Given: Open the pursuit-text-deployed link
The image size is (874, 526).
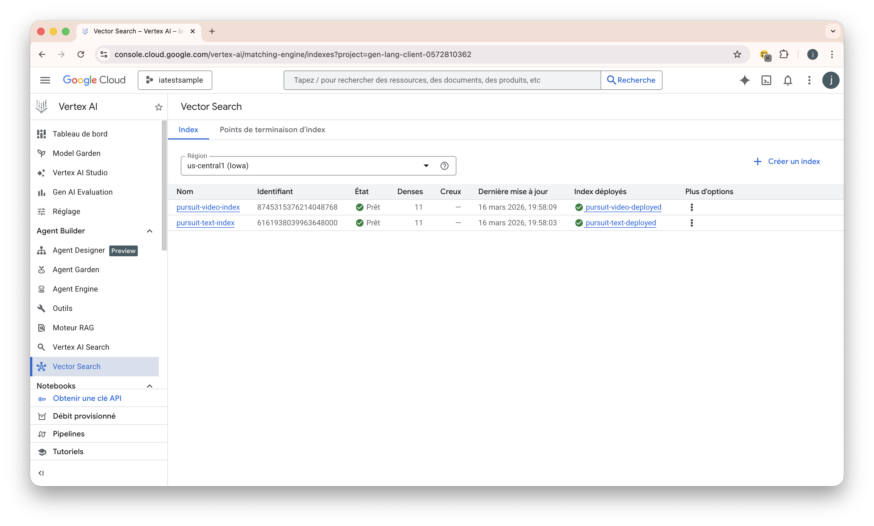Looking at the screenshot, I should pos(620,223).
